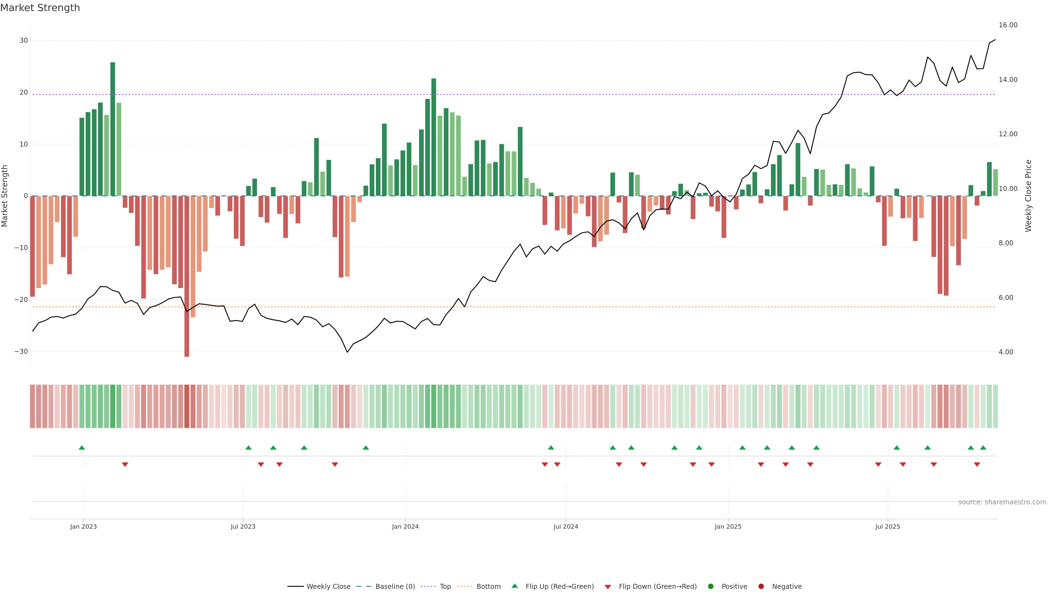Screen dimensions: 1060x596
Task: Click the last flip-up green triangle marker
Action: (983, 448)
